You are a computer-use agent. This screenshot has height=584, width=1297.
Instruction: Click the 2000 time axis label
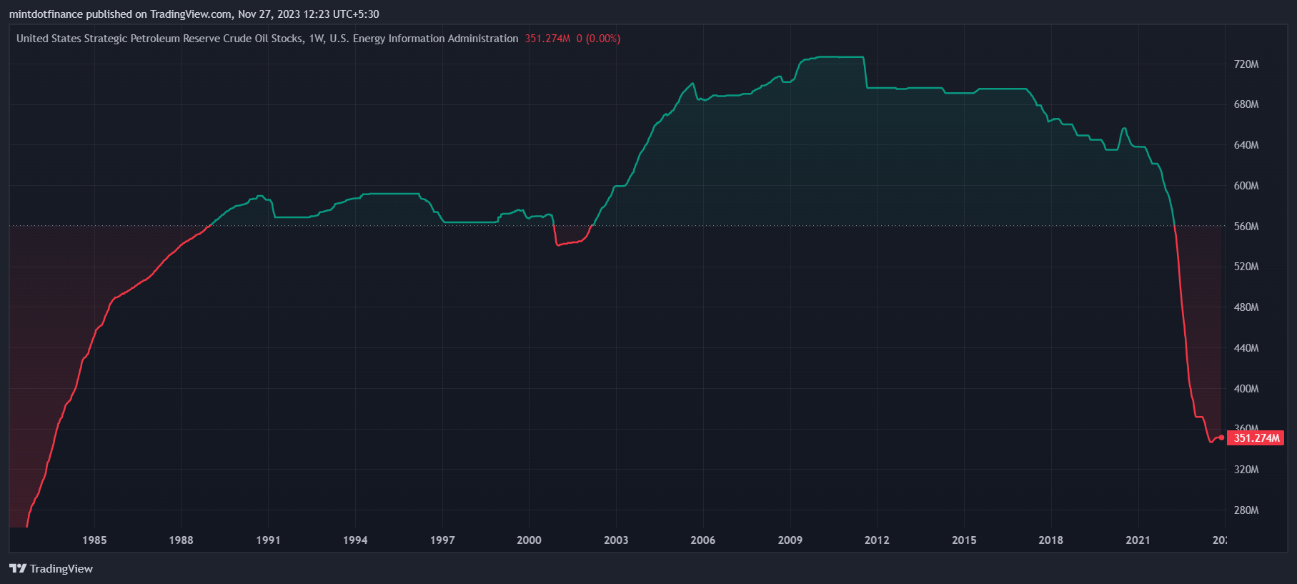click(529, 540)
